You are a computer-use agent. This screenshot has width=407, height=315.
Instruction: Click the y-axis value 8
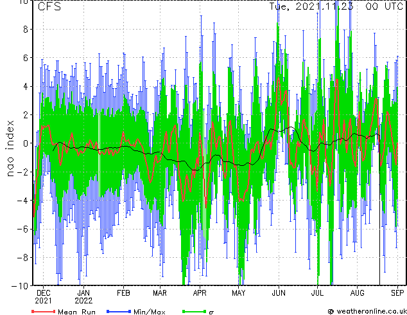(x=26, y=30)
